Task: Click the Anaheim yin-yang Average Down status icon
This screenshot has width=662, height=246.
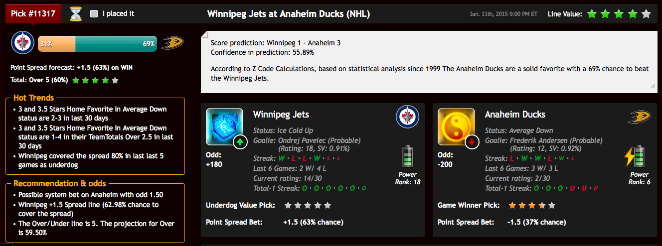Action: 456,126
